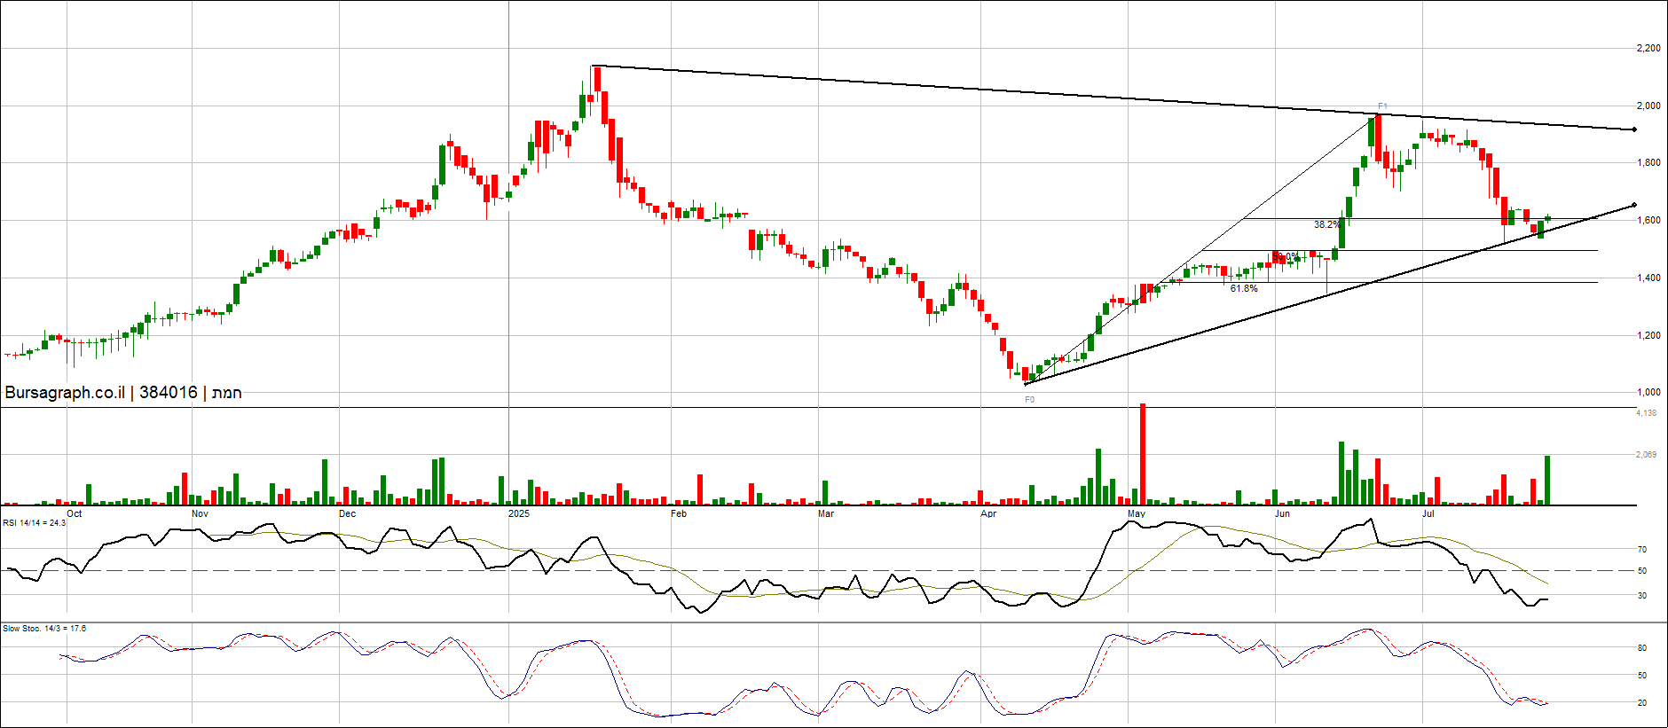Grab the upper trendline's right endpoint handle
The width and height of the screenshot is (1668, 728).
point(1634,129)
